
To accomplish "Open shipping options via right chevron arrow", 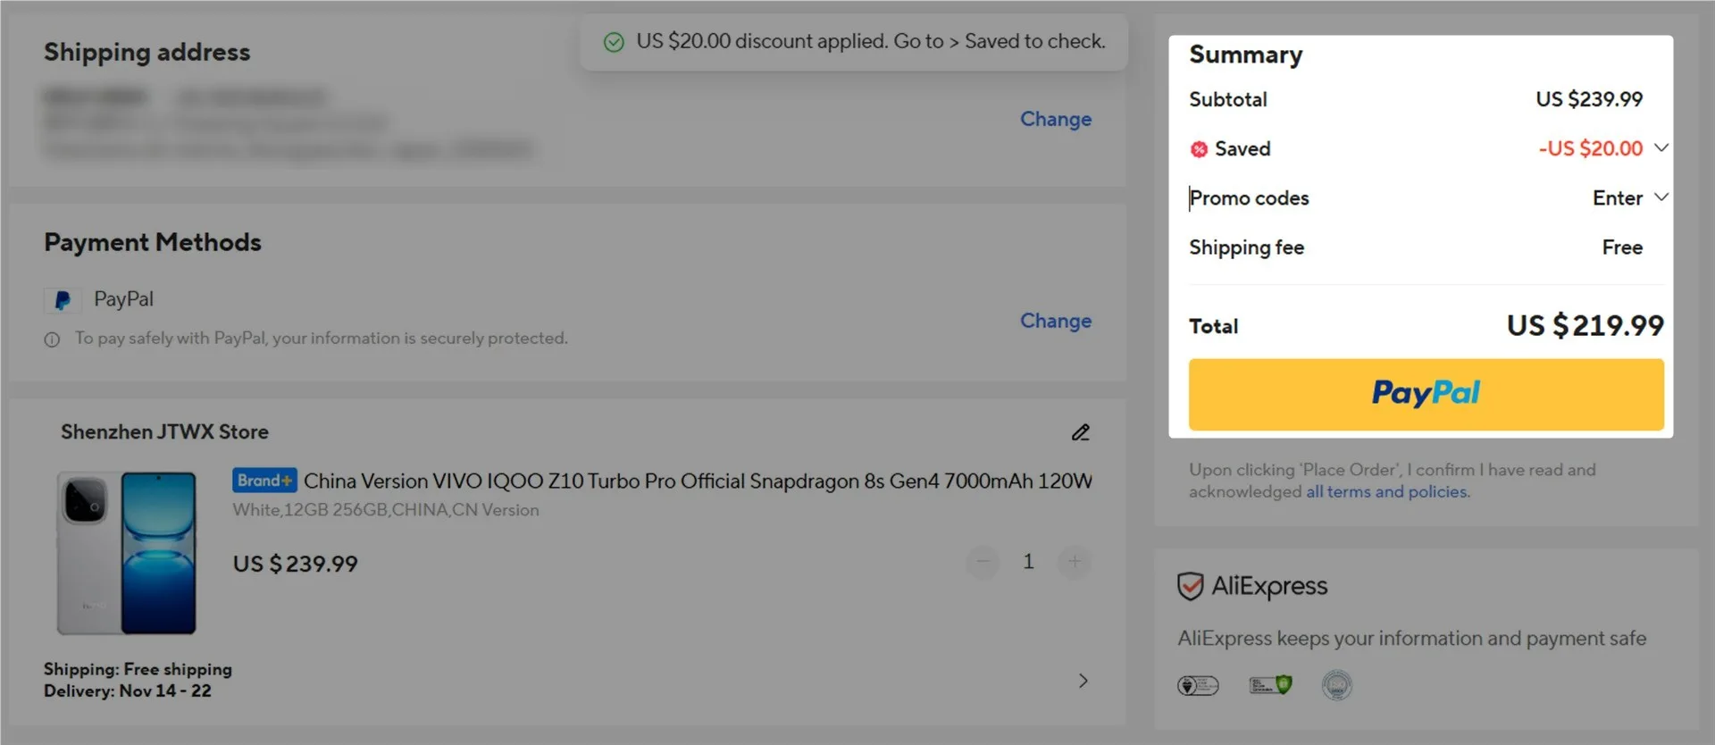I will [x=1083, y=681].
